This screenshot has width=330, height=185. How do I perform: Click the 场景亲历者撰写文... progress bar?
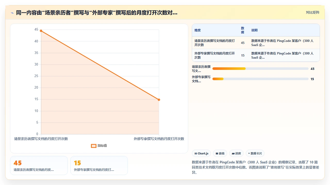[260, 69]
